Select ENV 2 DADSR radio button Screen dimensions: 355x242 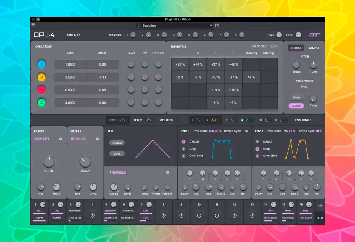257,142
